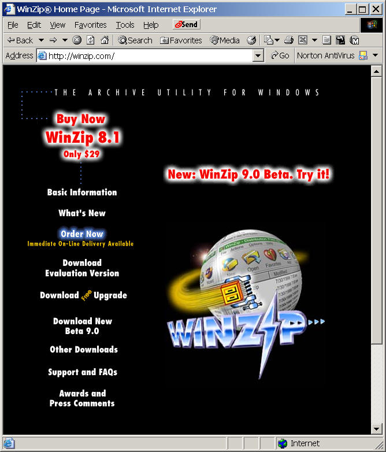Open the Search pane
This screenshot has width=386, height=452.
pos(135,40)
